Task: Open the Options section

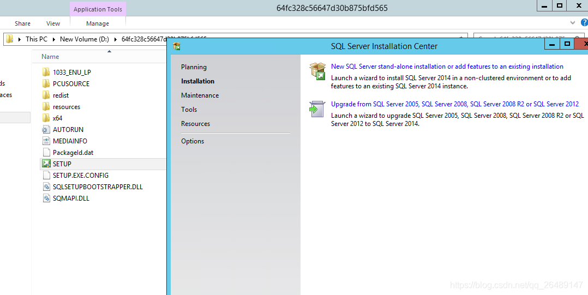Action: pos(193,141)
